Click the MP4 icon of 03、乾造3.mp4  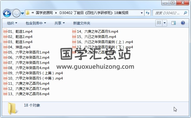(x=5, y=42)
